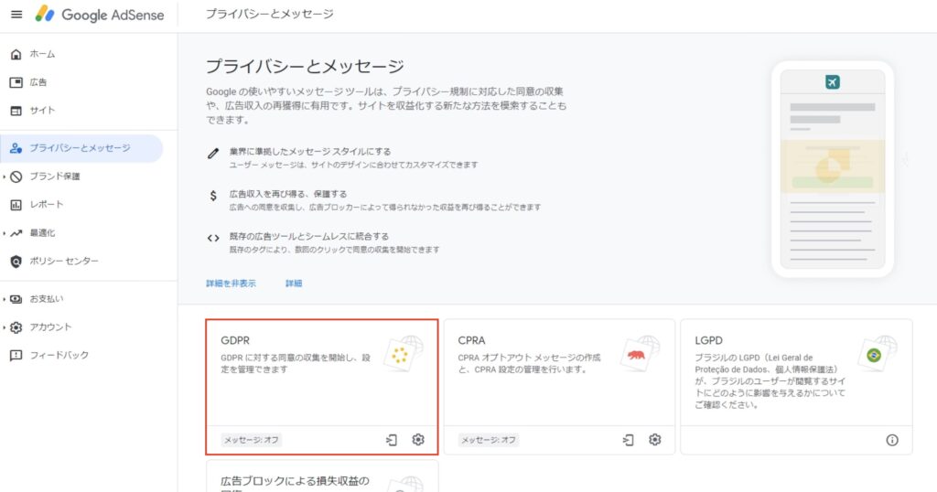
Task: Click the 詳細 link
Action: 294,283
